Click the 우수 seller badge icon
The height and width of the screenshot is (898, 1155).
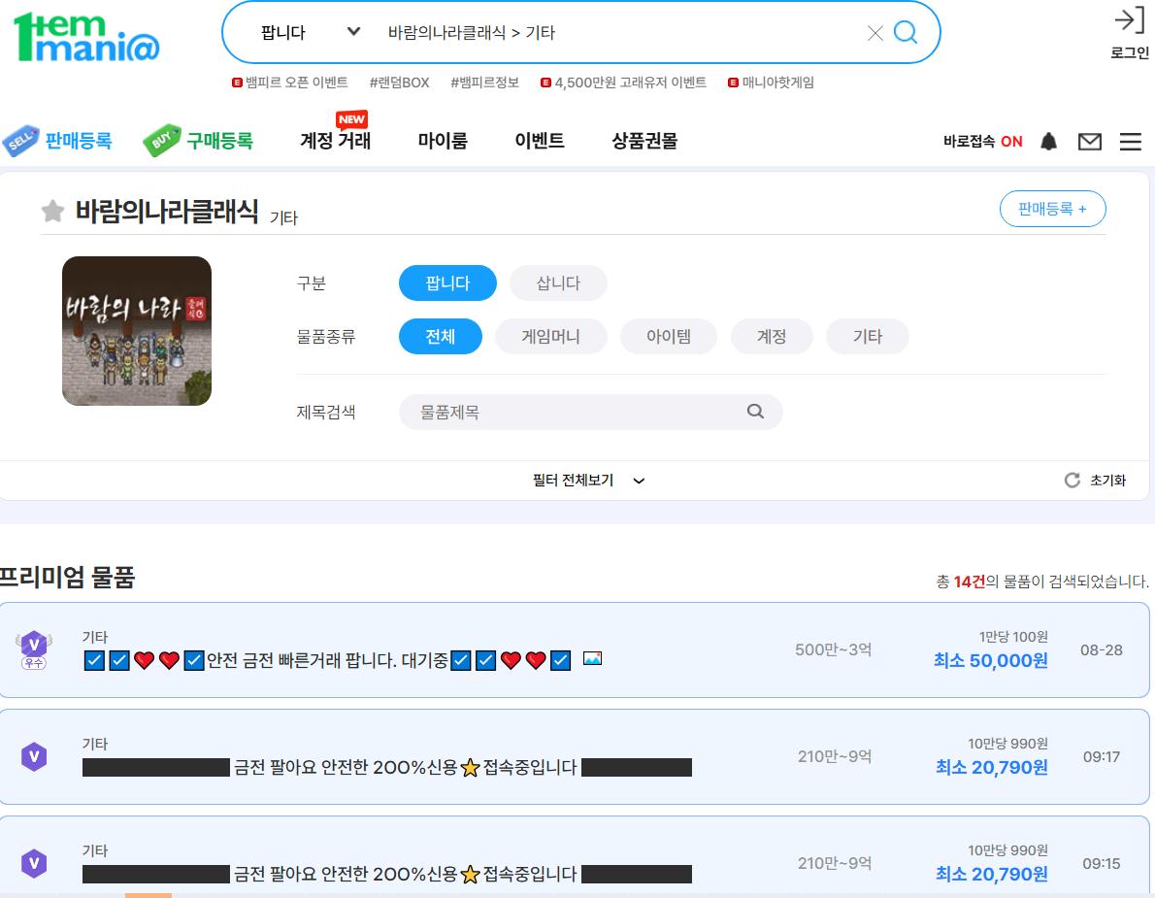(34, 650)
